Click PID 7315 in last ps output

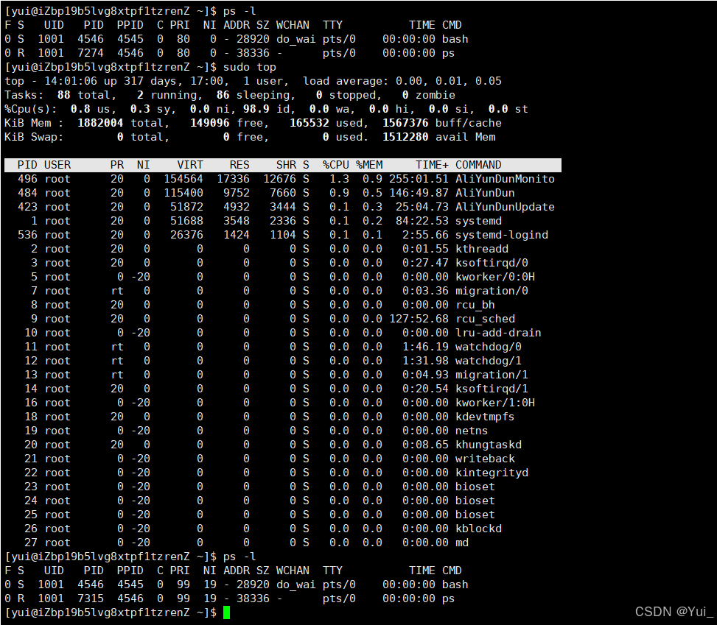click(x=90, y=598)
